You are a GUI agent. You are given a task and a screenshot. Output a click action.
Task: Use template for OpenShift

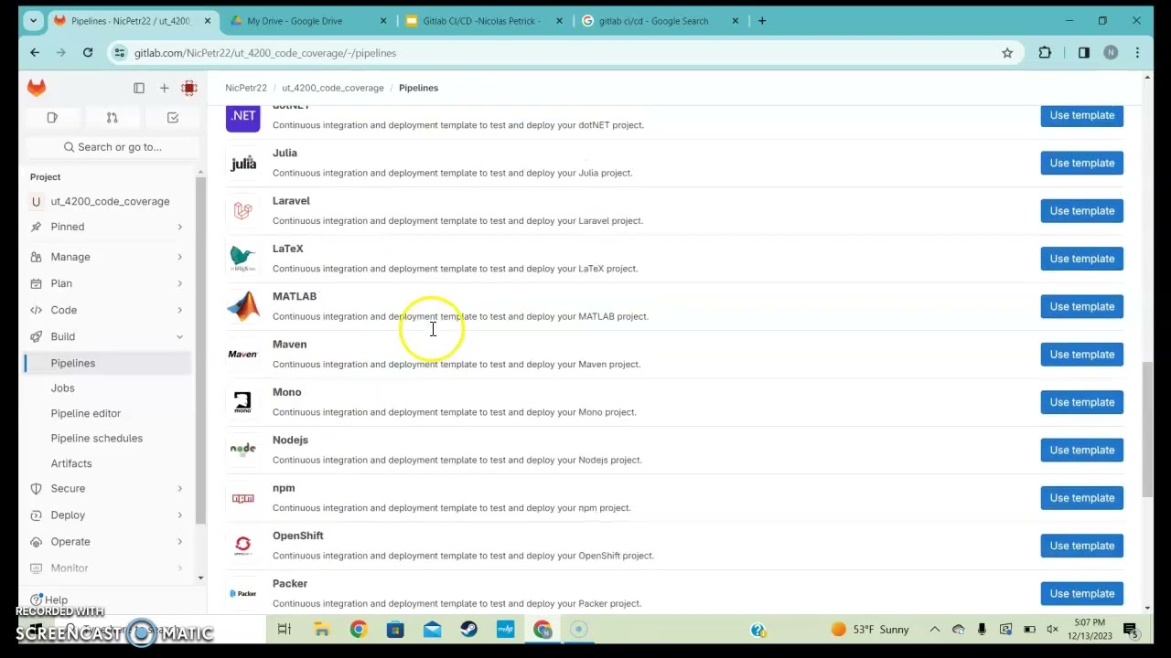1081,546
